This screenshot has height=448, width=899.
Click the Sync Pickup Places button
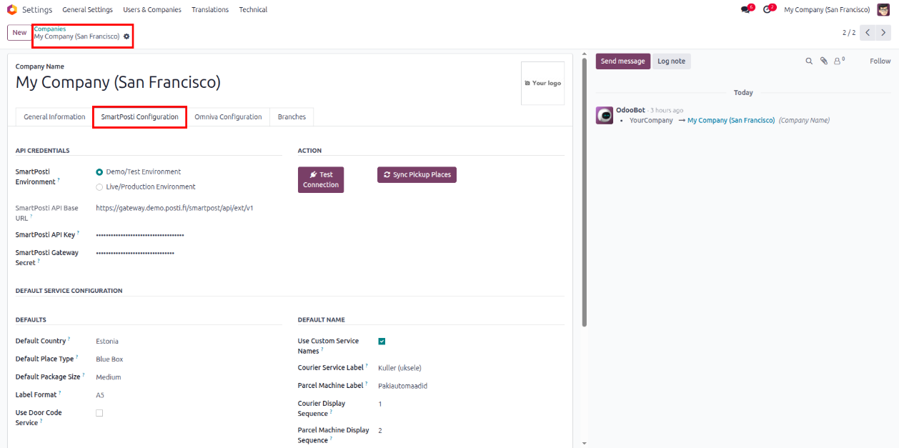417,175
